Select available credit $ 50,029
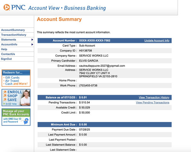The image size is (191, 152). (x=84, y=108)
